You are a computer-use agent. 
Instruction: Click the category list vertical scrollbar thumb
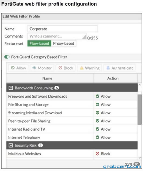(140, 109)
